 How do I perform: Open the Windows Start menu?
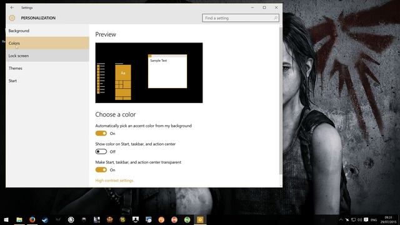point(6,219)
